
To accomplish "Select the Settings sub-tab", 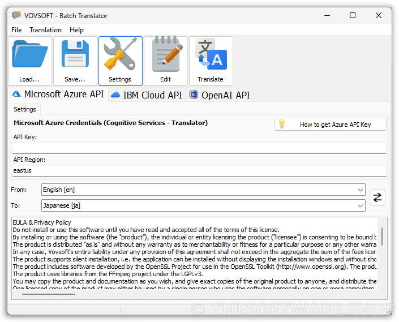I will coord(25,109).
